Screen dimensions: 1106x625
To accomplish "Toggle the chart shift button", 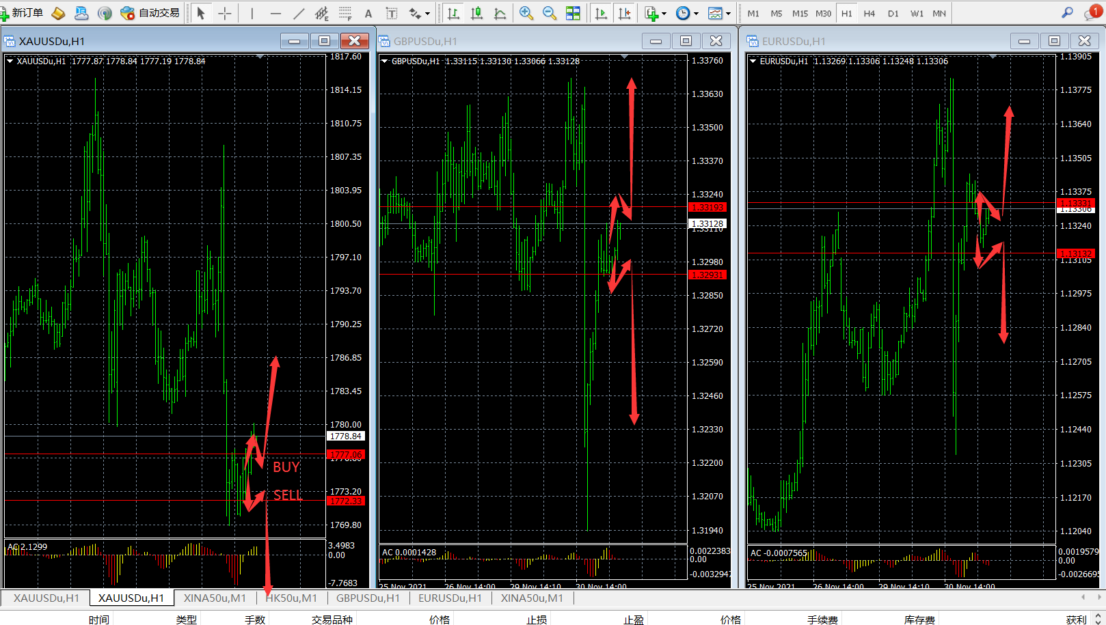I will 624,13.
